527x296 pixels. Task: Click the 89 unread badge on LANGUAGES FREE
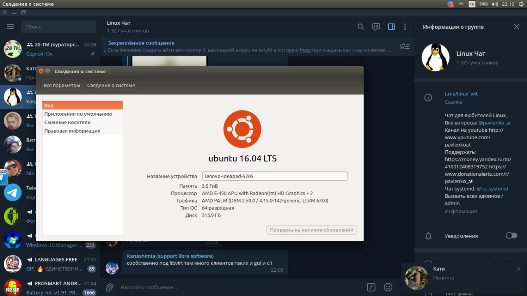click(x=91, y=269)
